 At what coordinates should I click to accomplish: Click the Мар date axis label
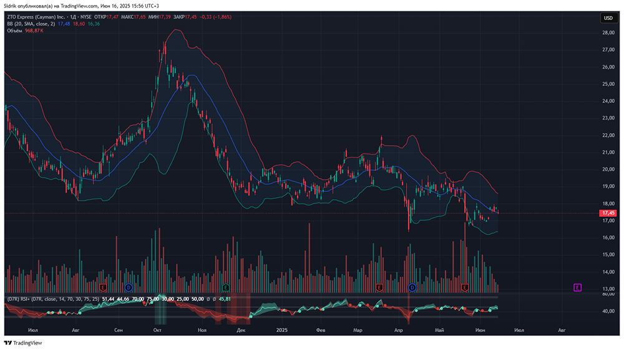(x=358, y=330)
